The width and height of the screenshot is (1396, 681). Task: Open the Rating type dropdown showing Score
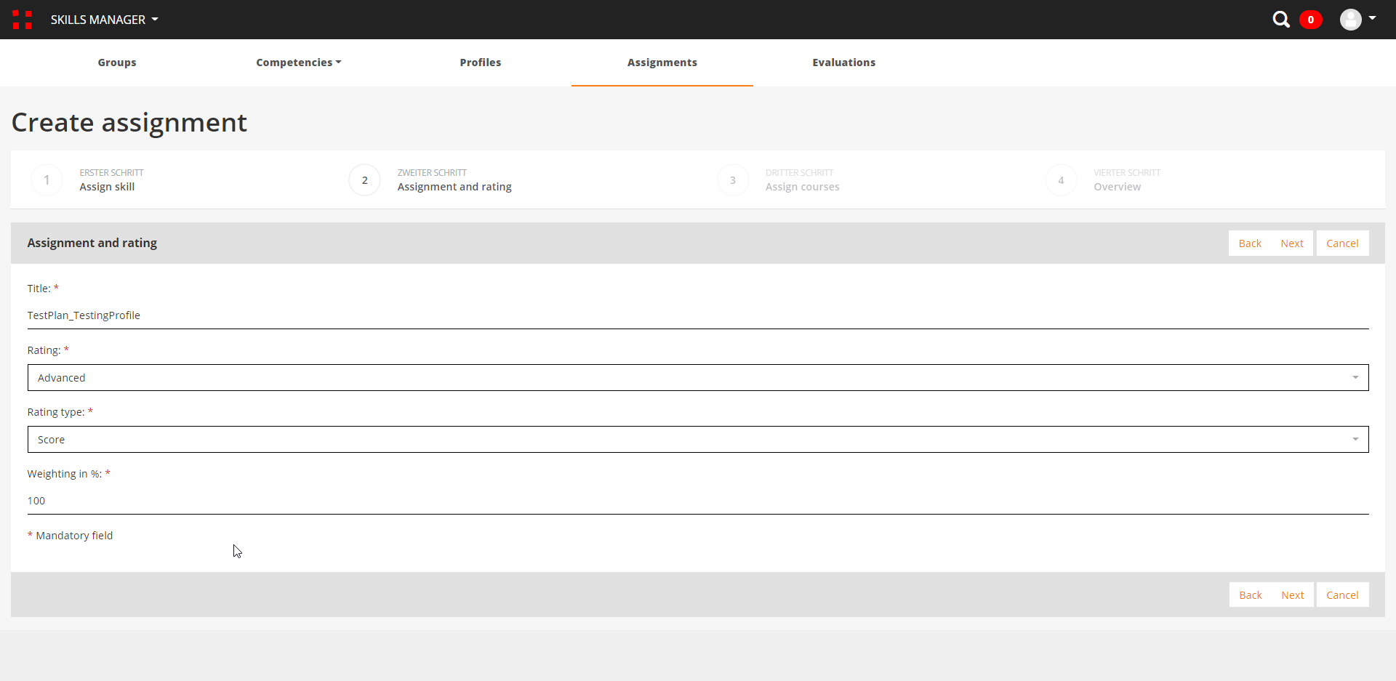tap(697, 440)
